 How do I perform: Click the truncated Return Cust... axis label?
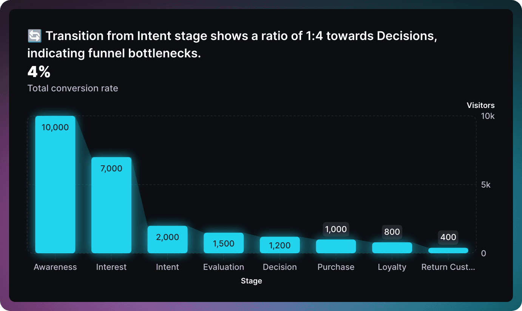(x=448, y=267)
